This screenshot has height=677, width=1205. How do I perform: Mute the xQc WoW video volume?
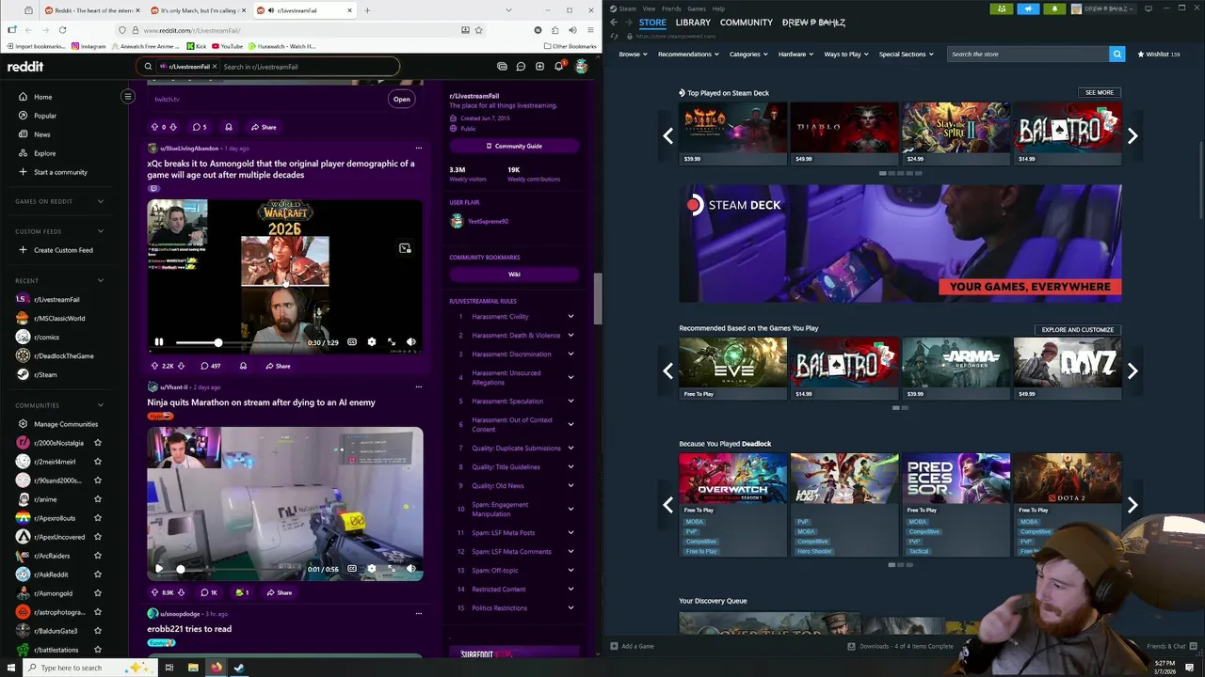410,342
